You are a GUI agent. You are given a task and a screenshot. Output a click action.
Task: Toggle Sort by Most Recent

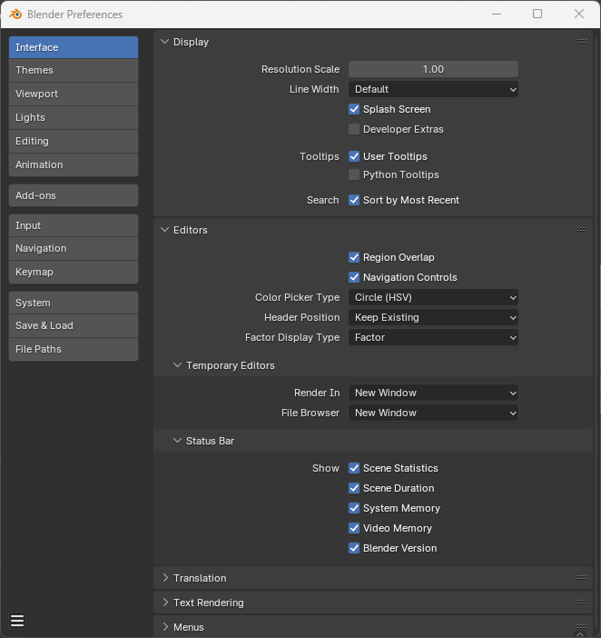coord(354,200)
